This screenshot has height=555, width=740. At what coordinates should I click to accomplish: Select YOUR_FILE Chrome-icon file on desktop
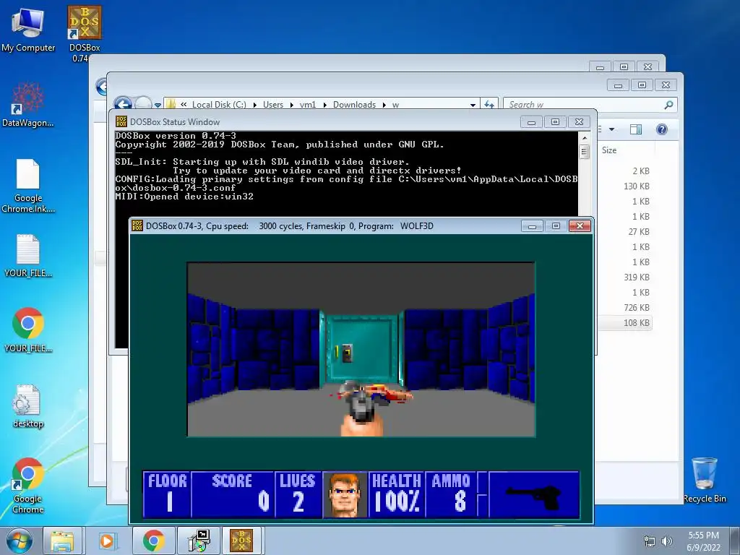tap(28, 330)
